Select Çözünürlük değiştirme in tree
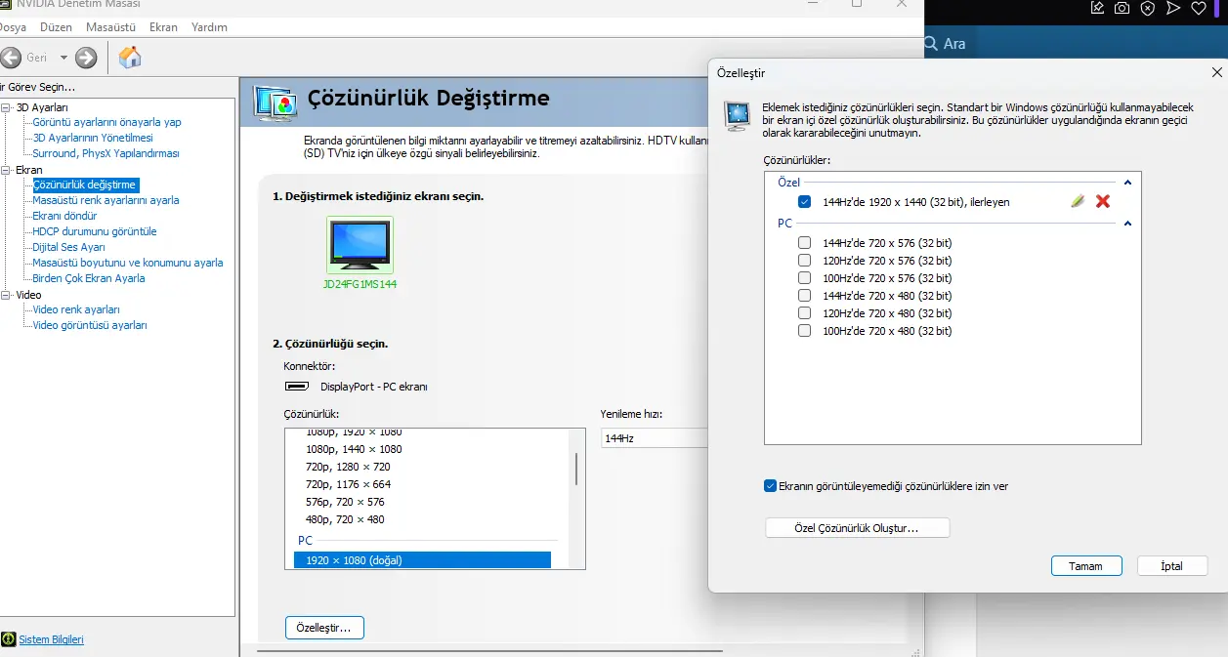This screenshot has width=1228, height=657. point(84,185)
